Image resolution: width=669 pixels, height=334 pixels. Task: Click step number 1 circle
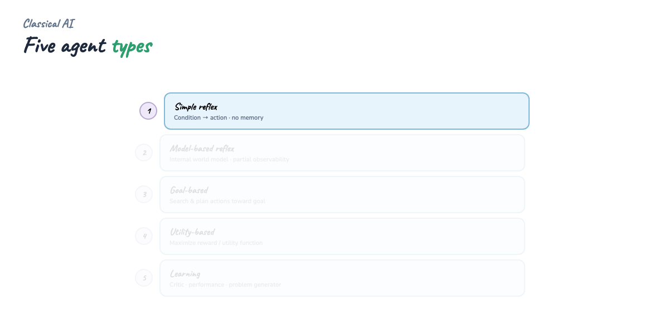(x=148, y=111)
